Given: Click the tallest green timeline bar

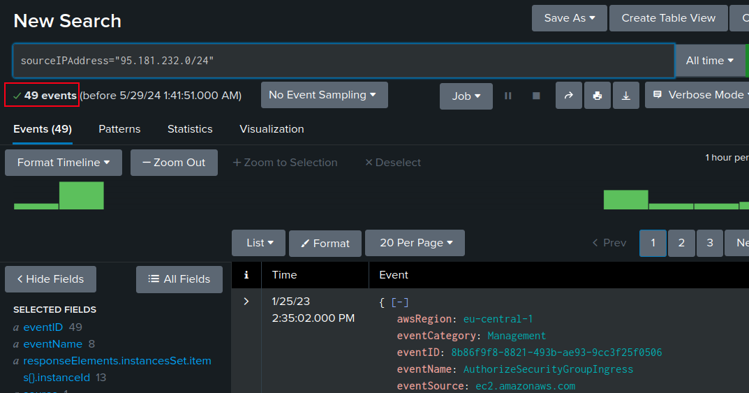Looking at the screenshot, I should (x=81, y=195).
